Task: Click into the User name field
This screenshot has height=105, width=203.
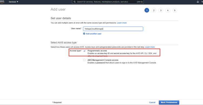Action: point(113,29)
